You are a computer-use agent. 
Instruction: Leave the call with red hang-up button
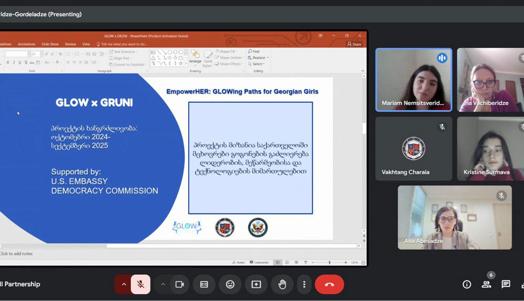pyautogui.click(x=329, y=284)
